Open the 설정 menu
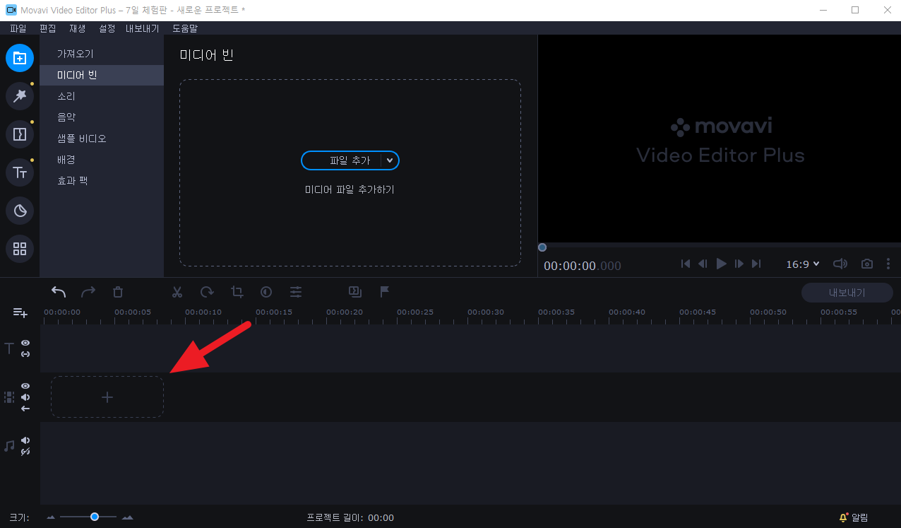The height and width of the screenshot is (528, 901). pos(107,28)
